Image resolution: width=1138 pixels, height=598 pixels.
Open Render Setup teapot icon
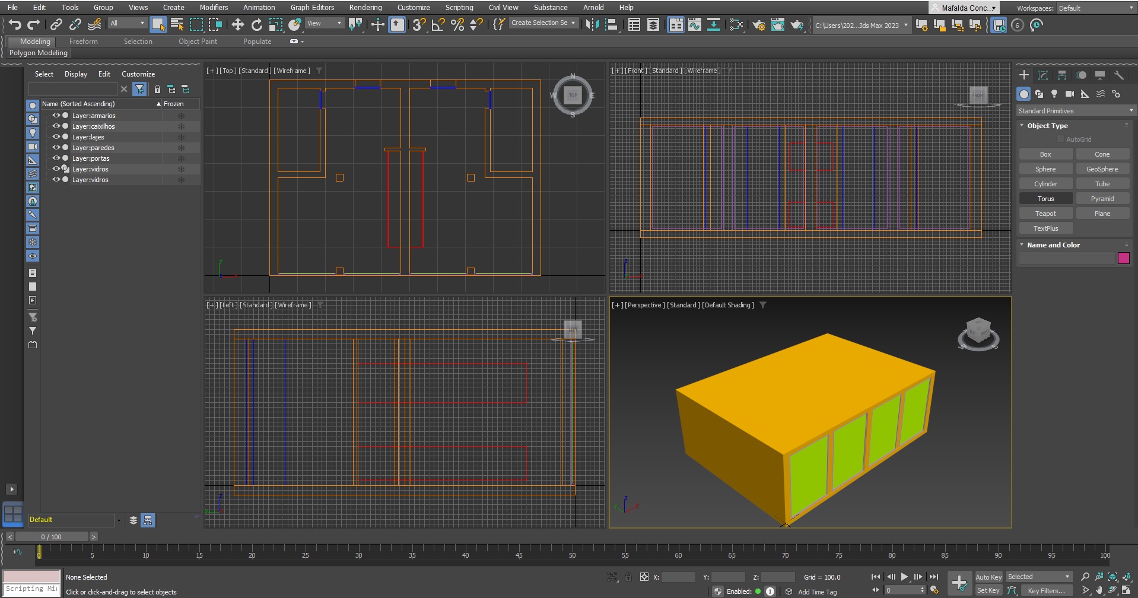759,25
